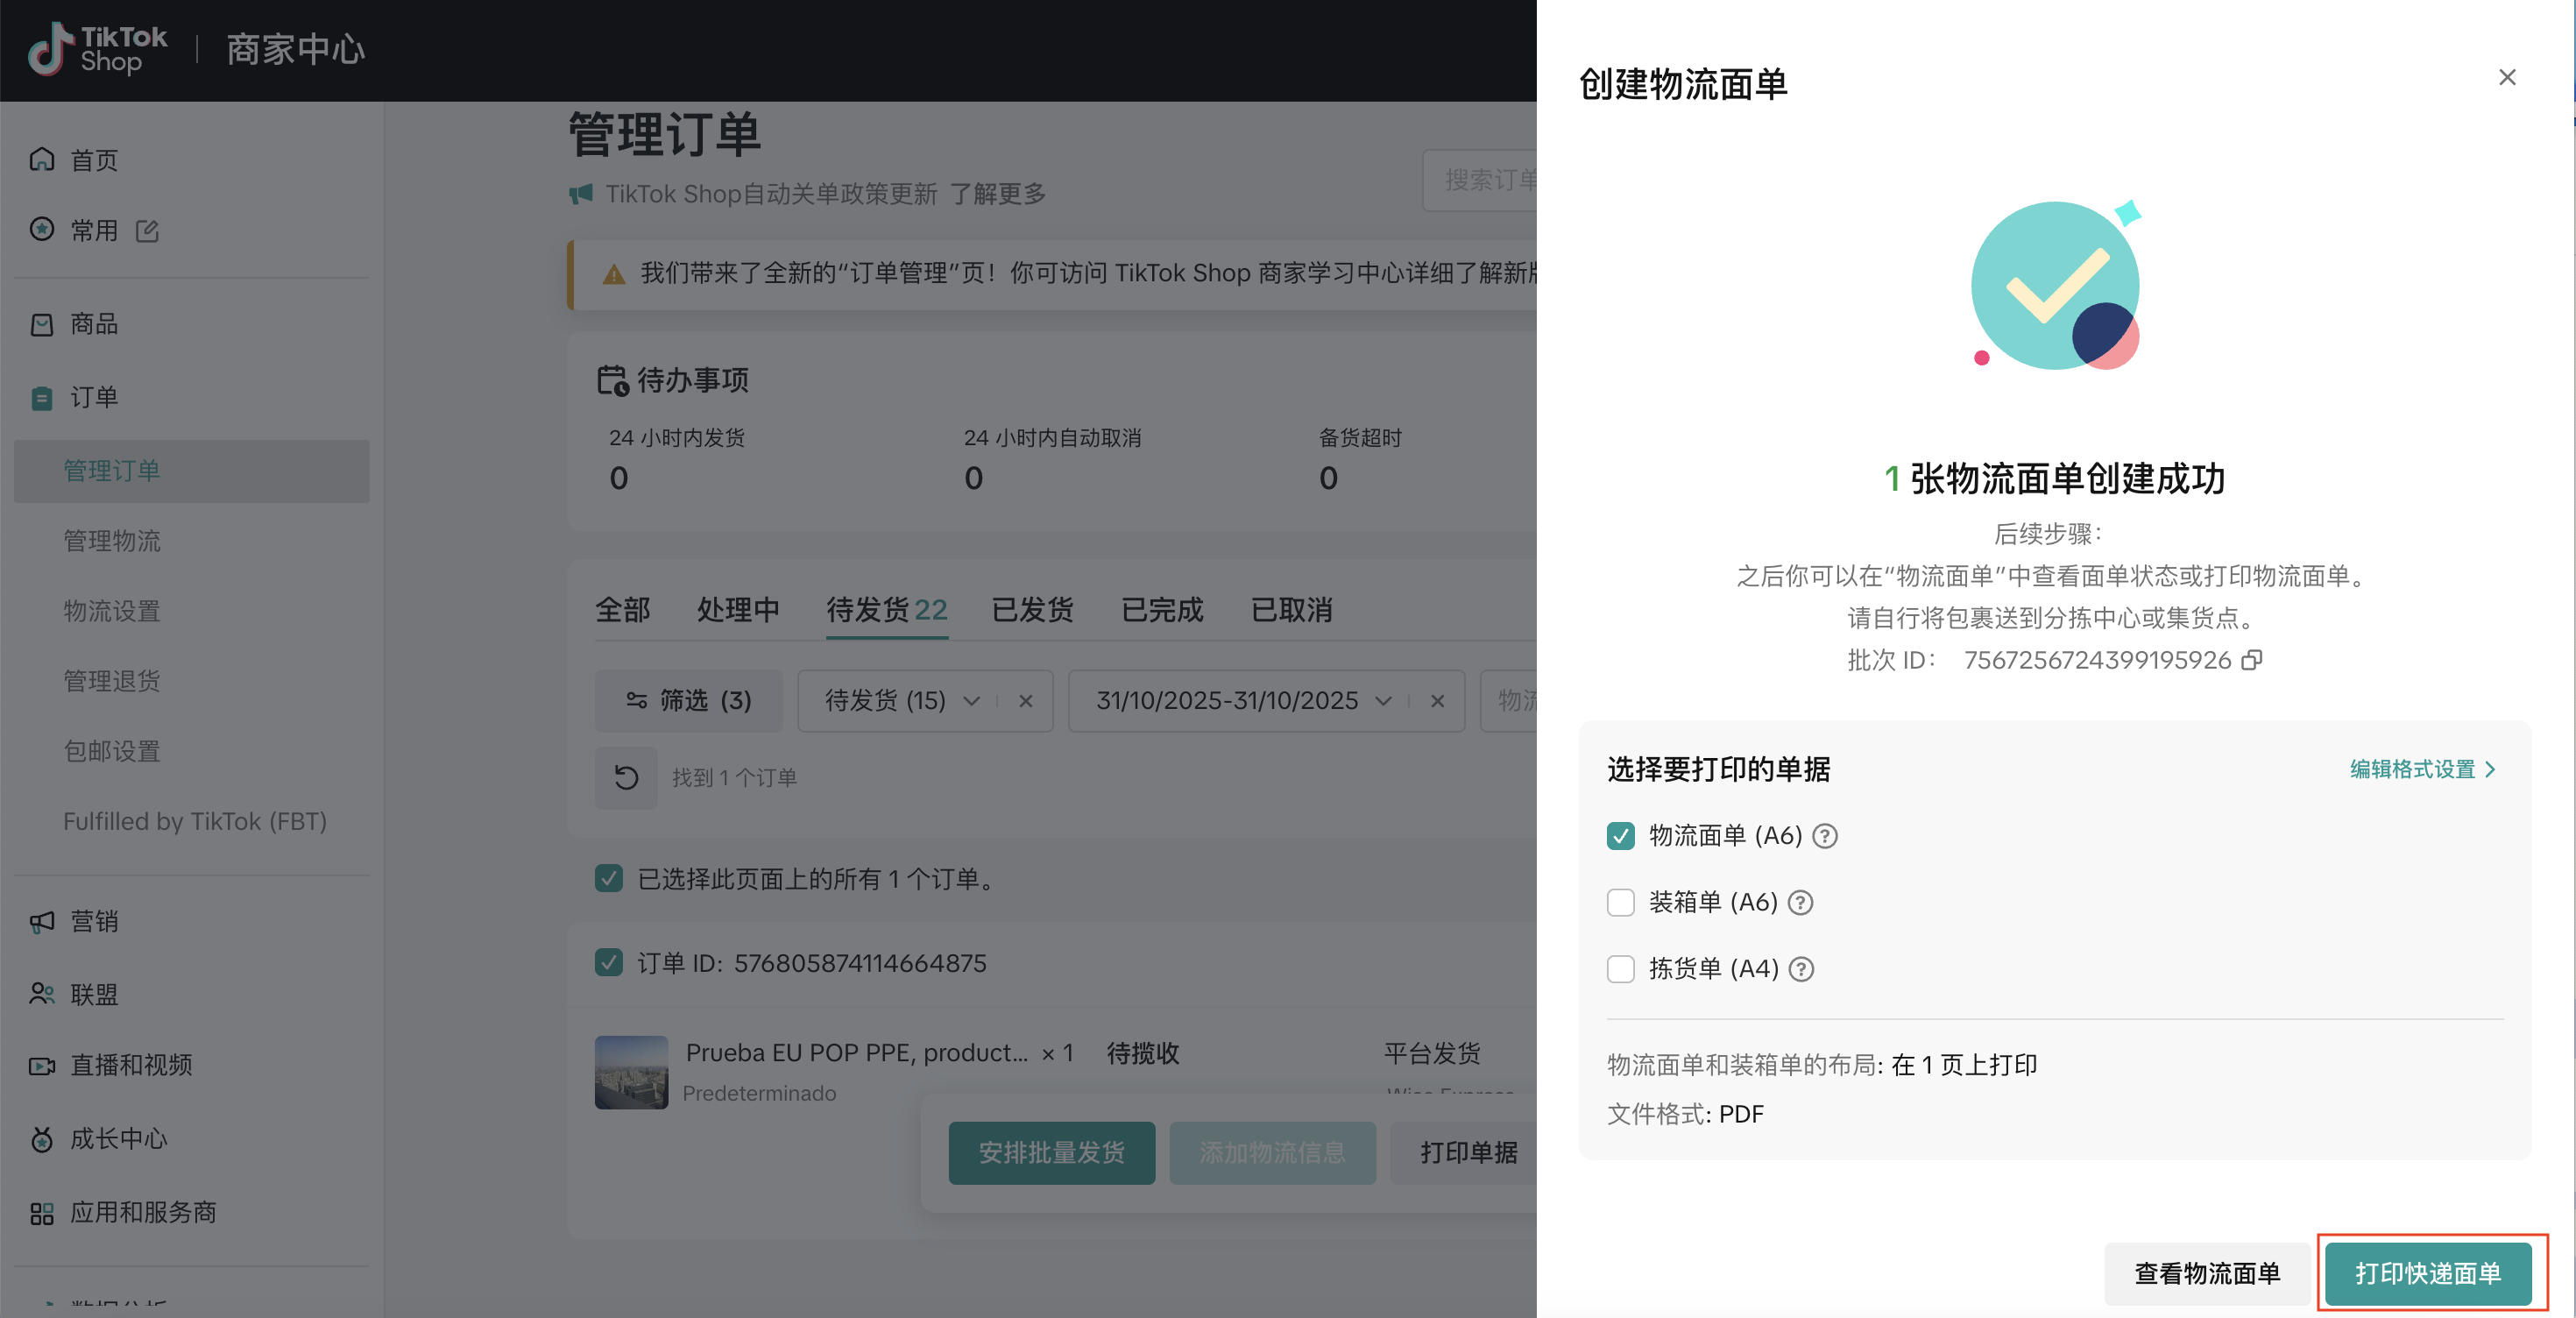
Task: Close the 创建物流面单 panel with X
Action: pos(2506,77)
